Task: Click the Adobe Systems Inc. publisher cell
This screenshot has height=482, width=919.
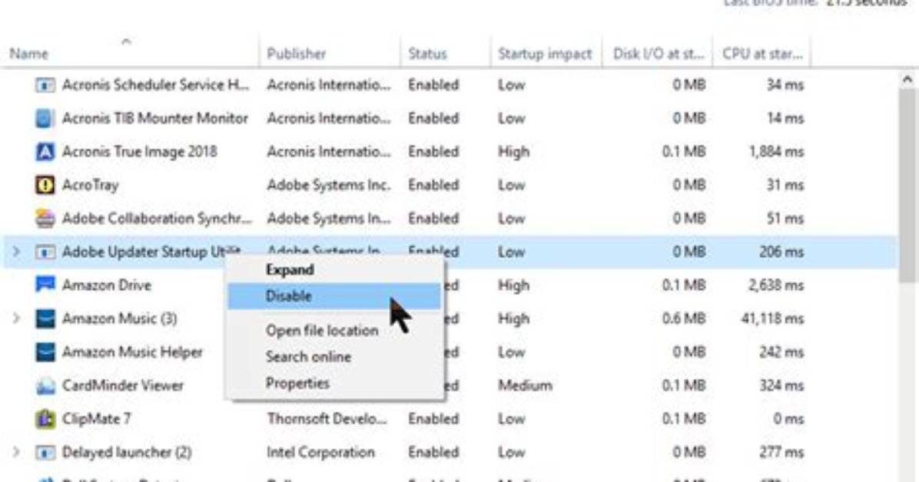Action: (328, 185)
